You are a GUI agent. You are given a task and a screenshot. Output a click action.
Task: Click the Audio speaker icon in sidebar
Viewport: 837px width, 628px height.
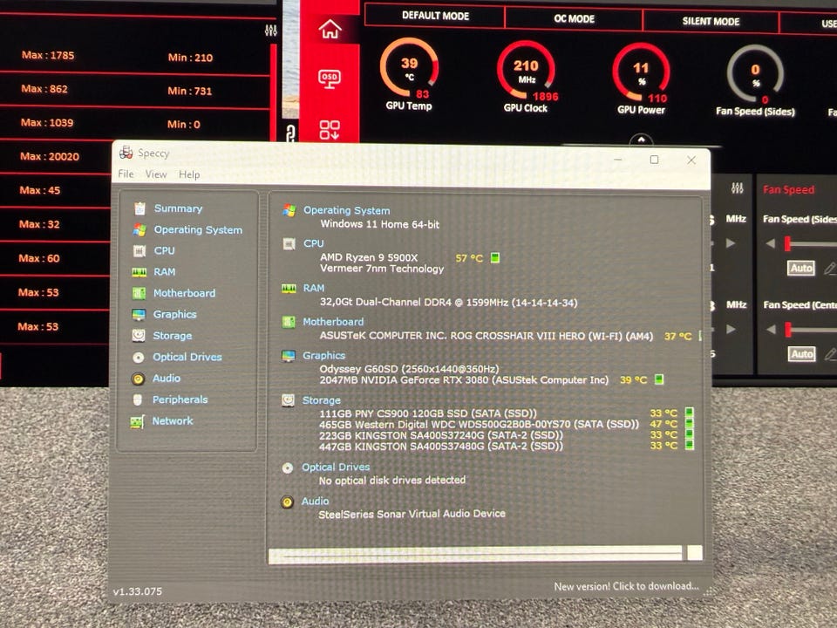point(139,379)
